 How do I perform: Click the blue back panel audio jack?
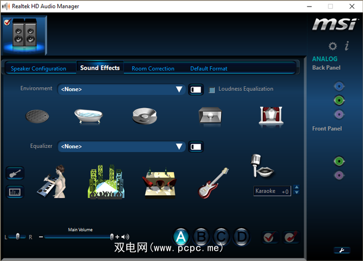tap(339, 86)
